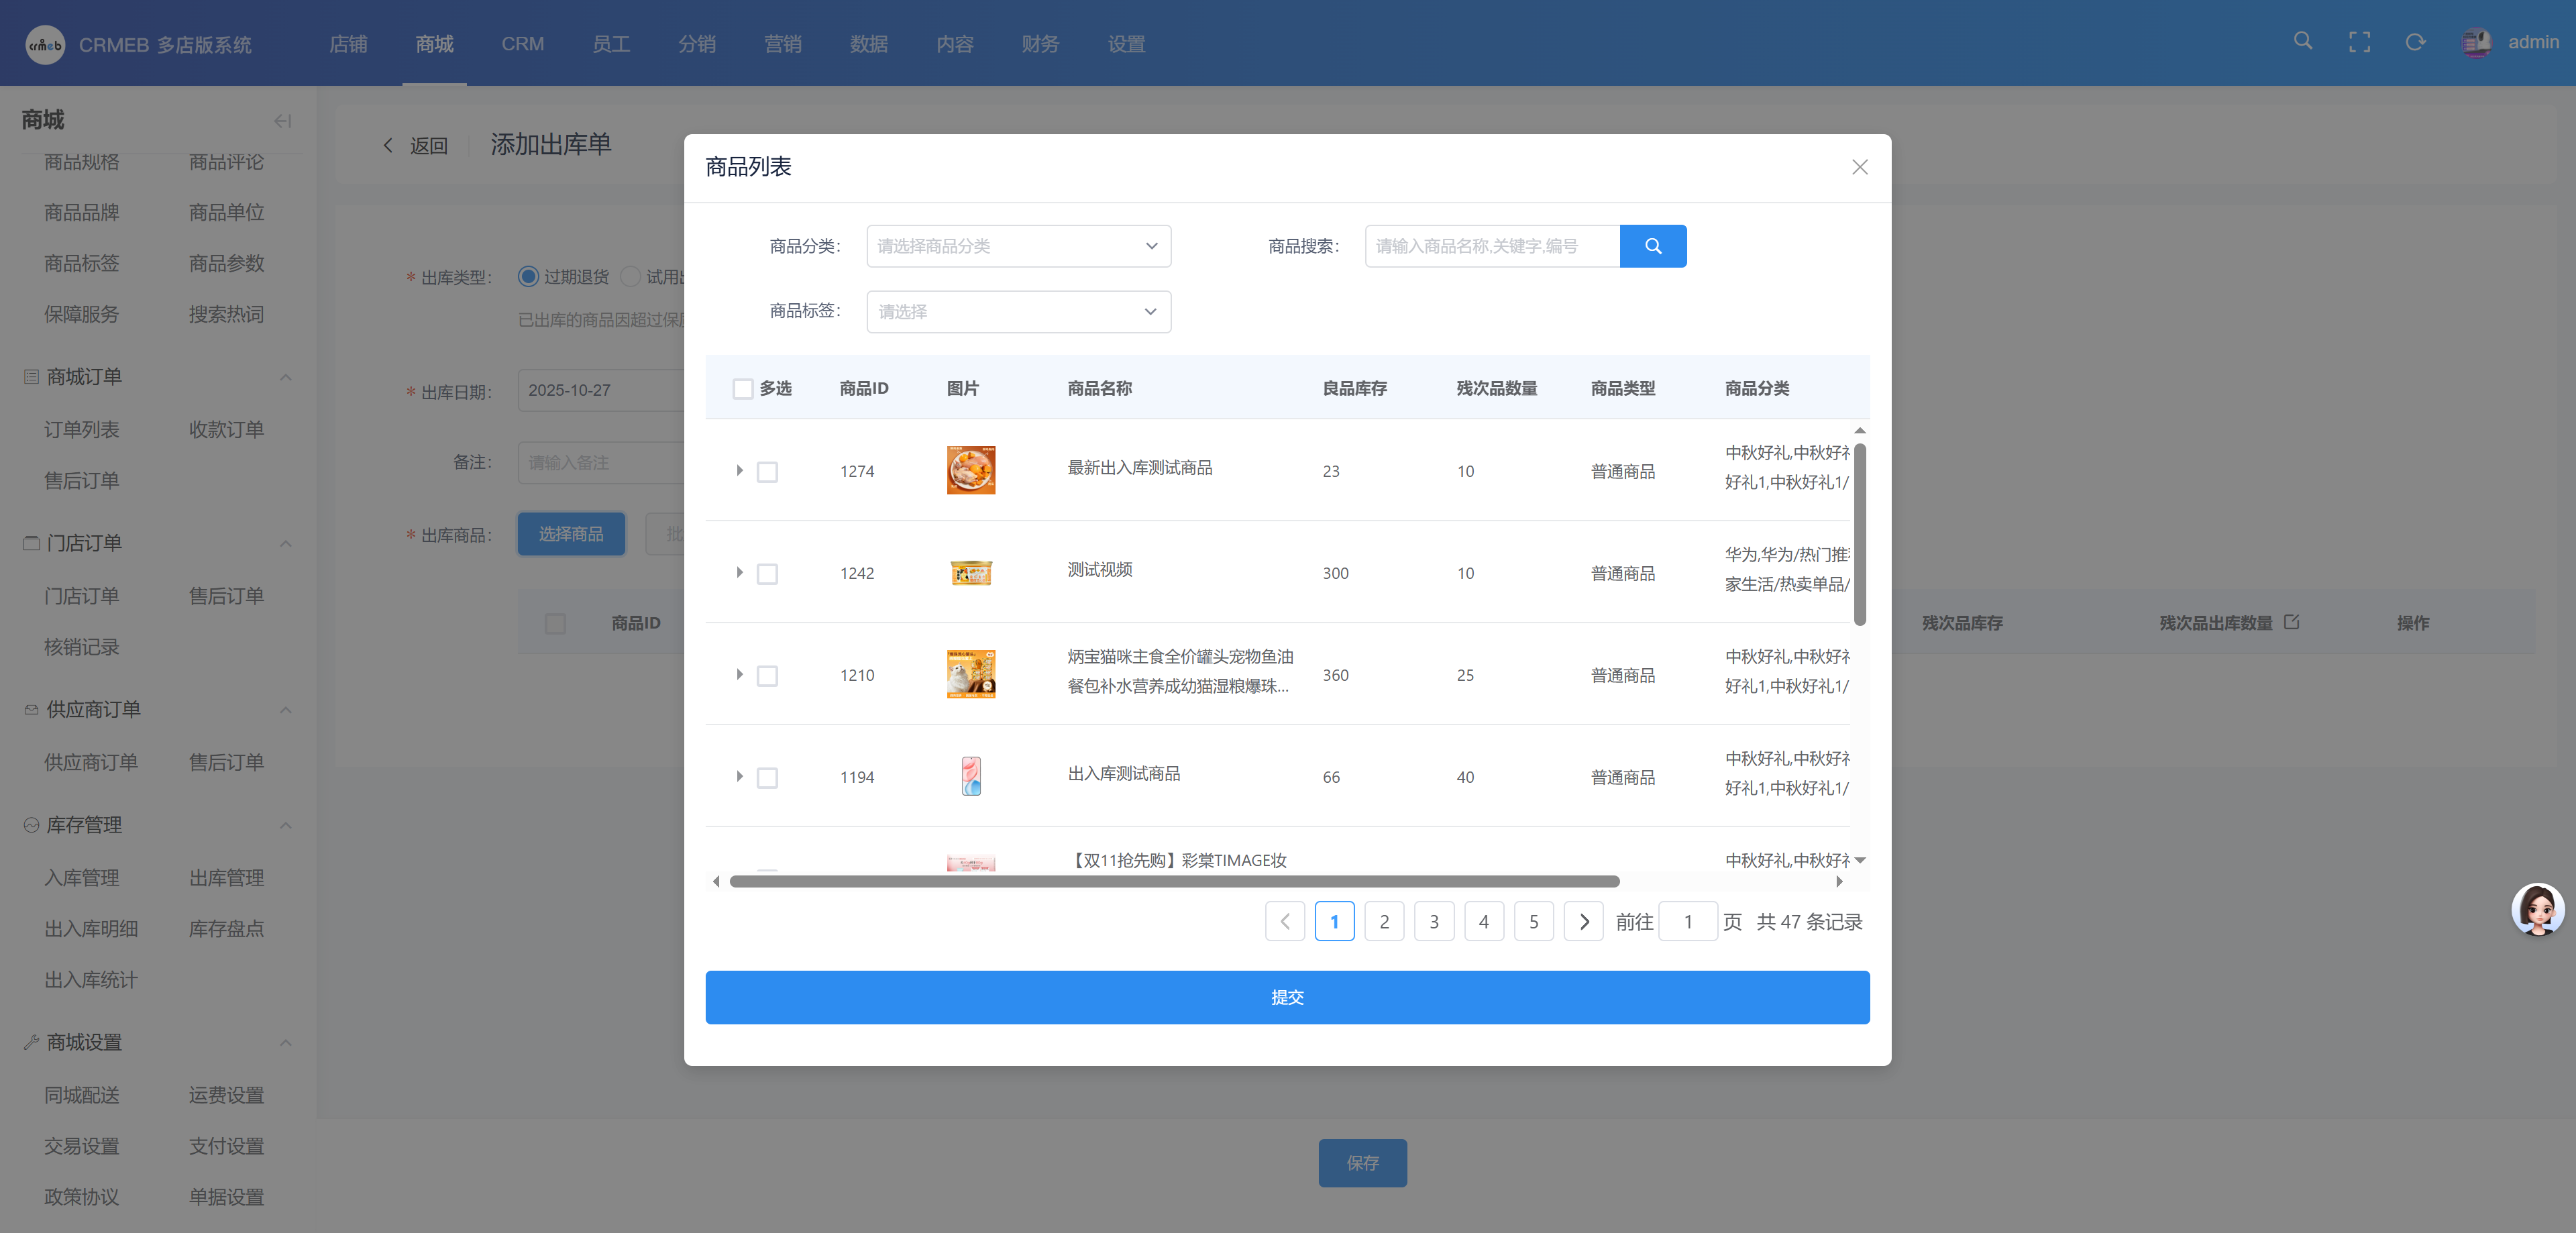This screenshot has height=1233, width=2576.
Task: Open the customer service avatar widget
Action: point(2537,909)
